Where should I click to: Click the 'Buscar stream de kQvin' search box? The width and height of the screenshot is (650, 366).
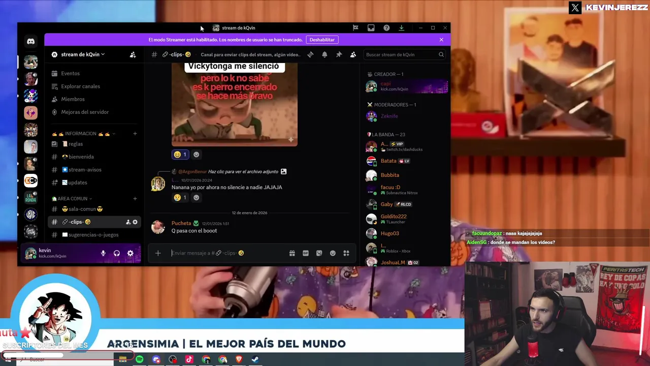pos(404,54)
